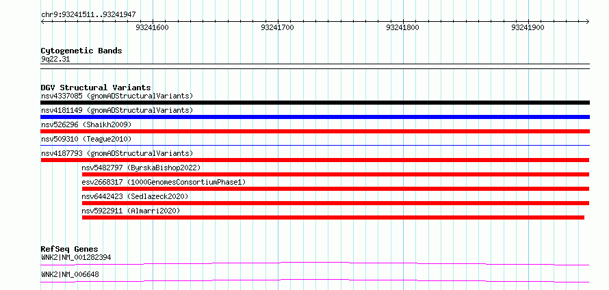Click the ruler's right arrow end
Viewport: 609px width, 290px height.
(x=587, y=21)
